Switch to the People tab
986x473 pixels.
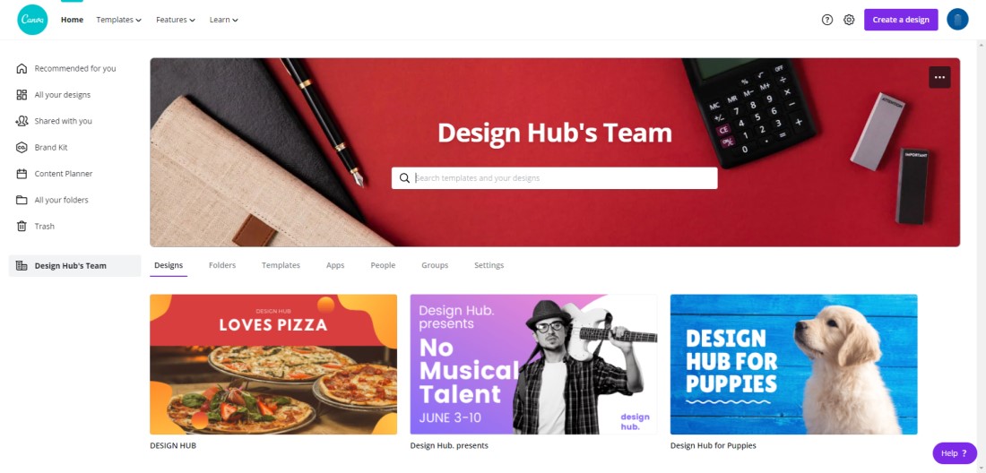(x=383, y=265)
